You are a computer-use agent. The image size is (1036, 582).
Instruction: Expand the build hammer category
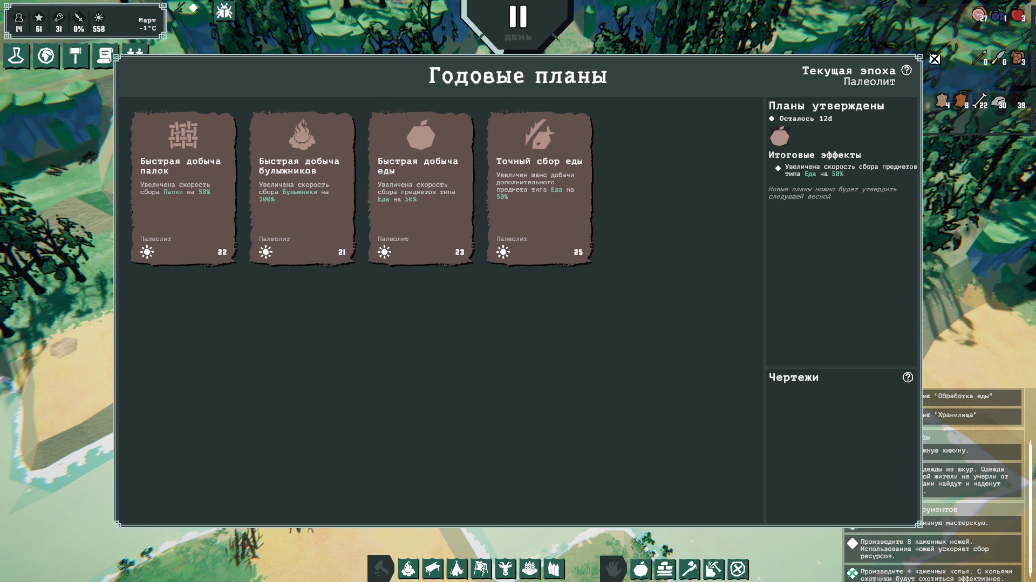pos(380,569)
